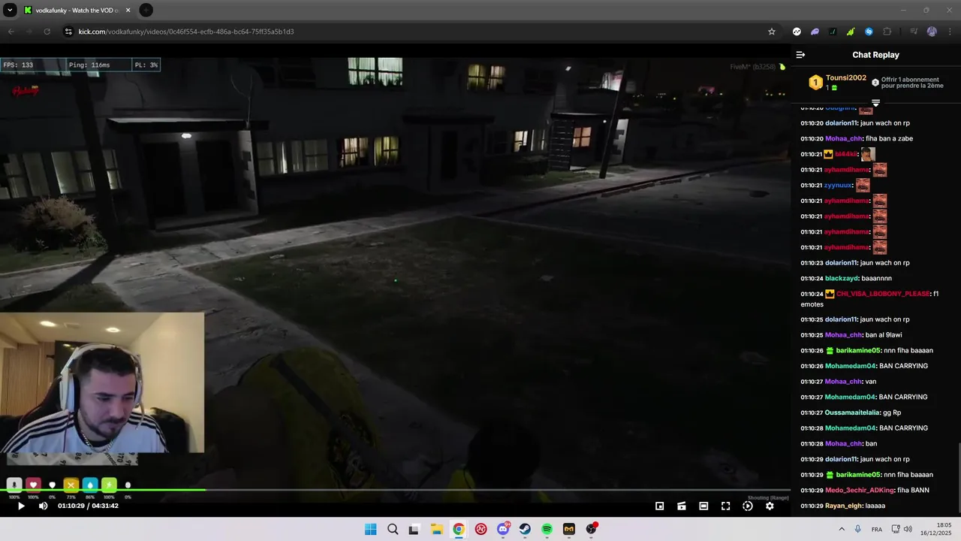The height and width of the screenshot is (541, 961).
Task: Open dolarion11 username at 01:10:23
Action: click(x=841, y=263)
